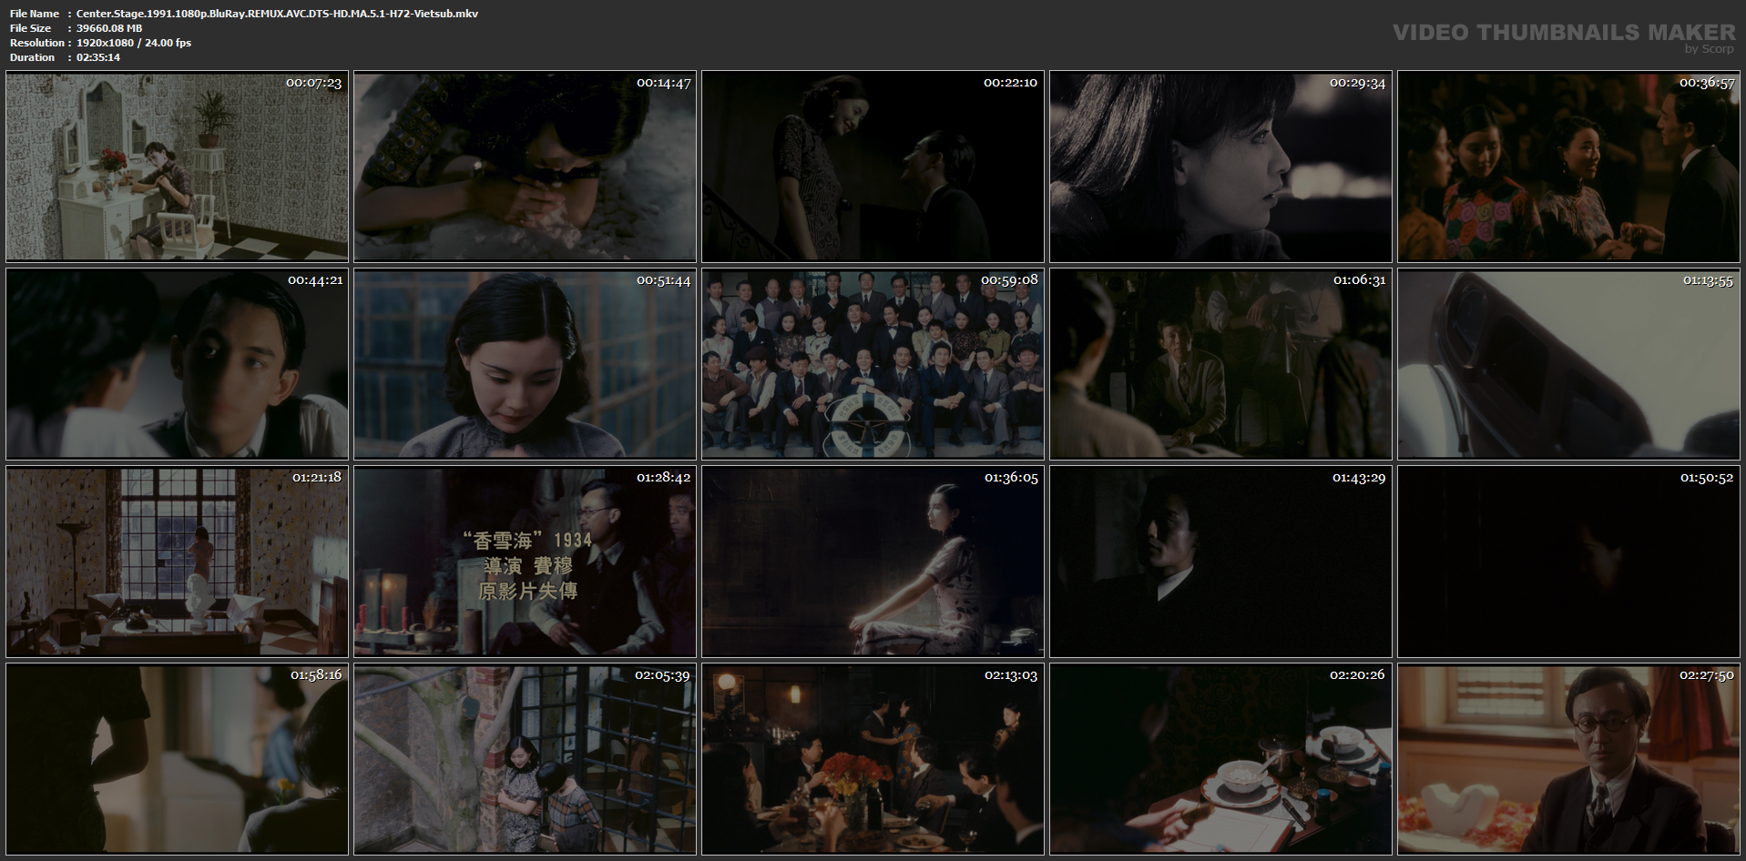The height and width of the screenshot is (861, 1746).
Task: Select the 02:05:39 courtyard thumbnail
Action: coord(525,759)
